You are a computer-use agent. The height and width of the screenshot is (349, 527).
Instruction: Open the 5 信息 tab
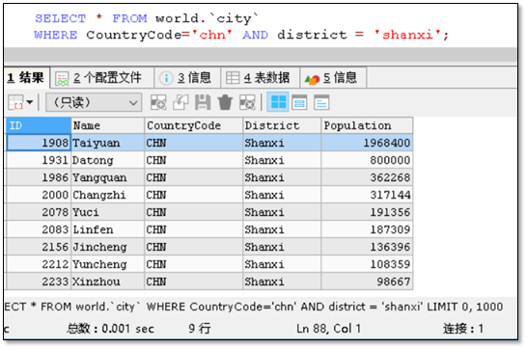(x=333, y=78)
